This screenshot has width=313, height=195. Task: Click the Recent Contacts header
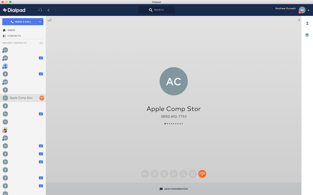[15, 43]
